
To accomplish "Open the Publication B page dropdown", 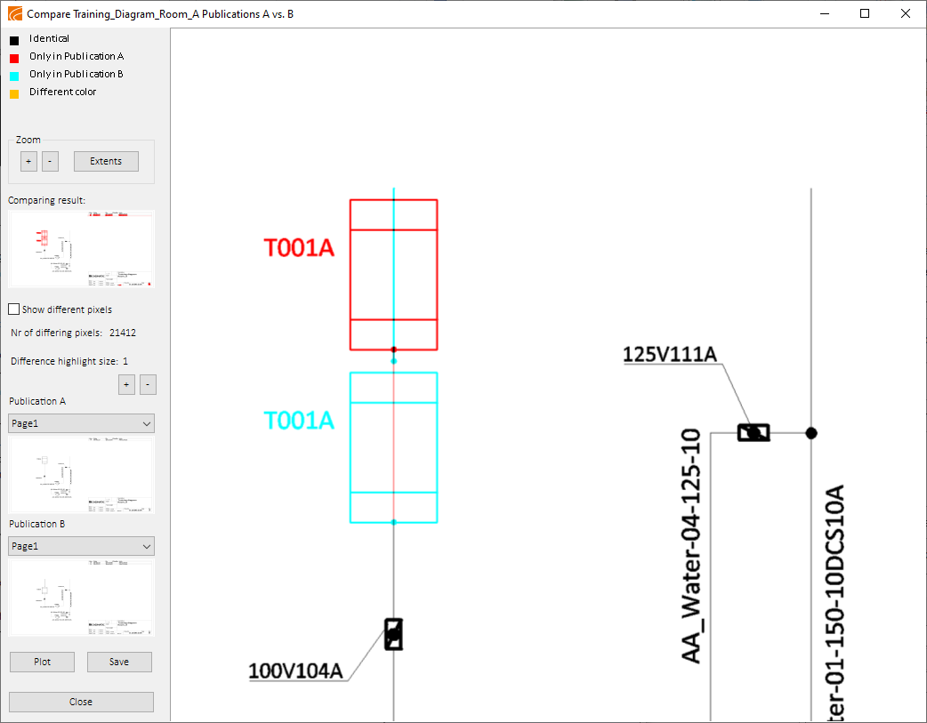I will click(81, 546).
